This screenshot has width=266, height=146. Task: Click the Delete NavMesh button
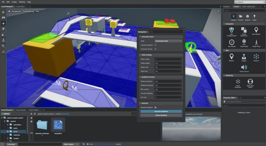tap(161, 115)
